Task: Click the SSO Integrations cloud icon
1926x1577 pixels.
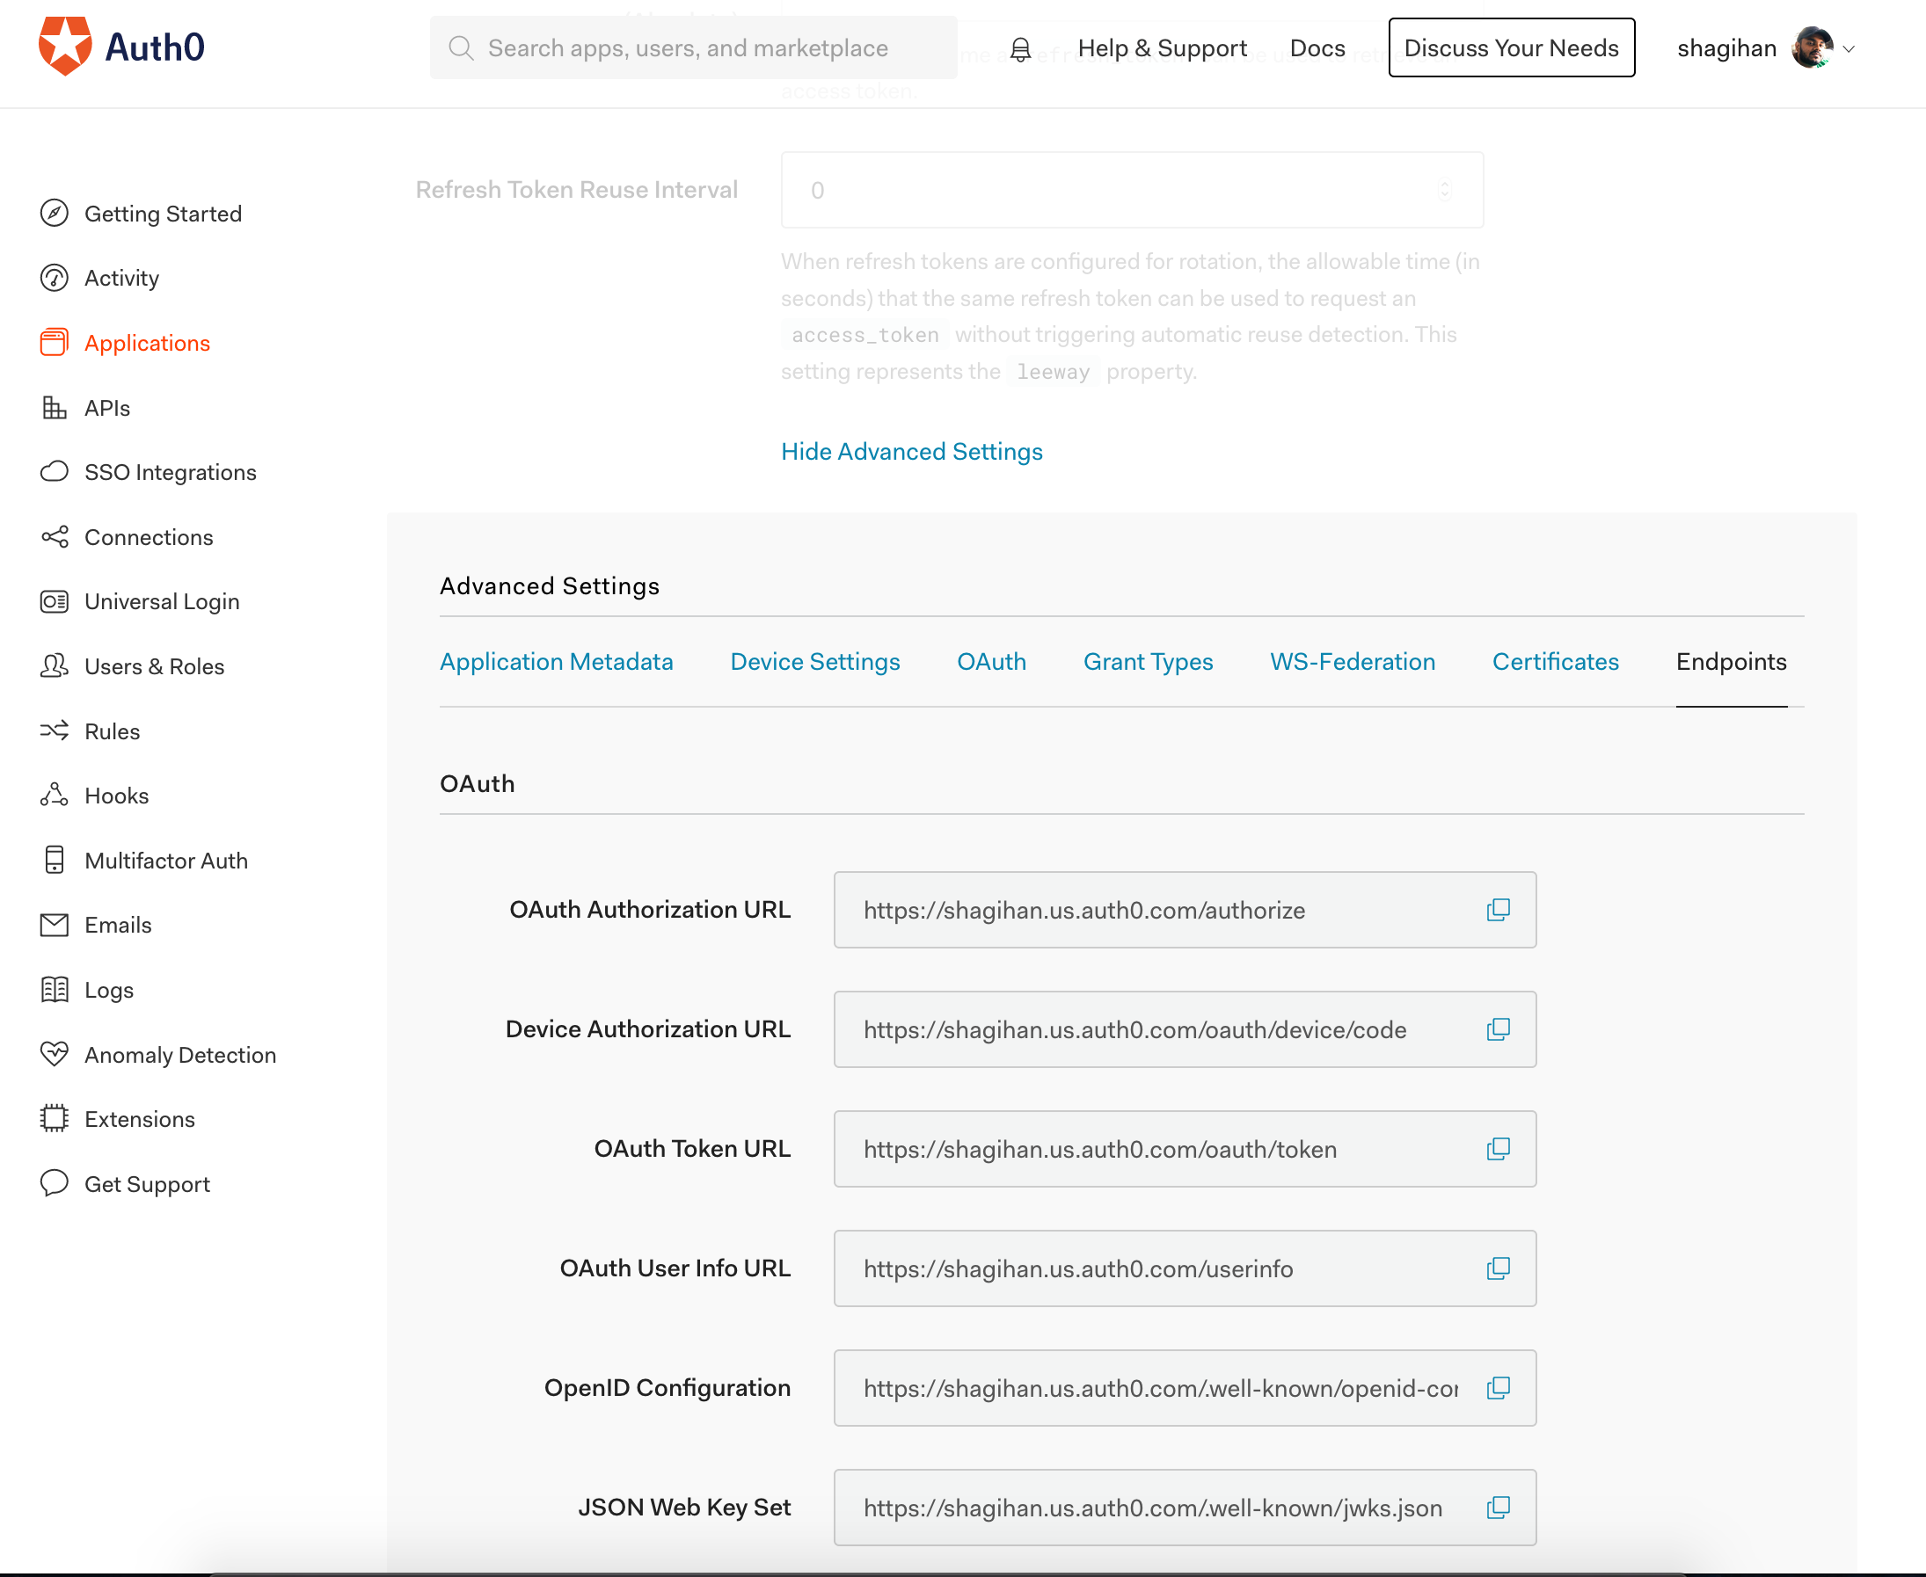Action: pos(55,471)
